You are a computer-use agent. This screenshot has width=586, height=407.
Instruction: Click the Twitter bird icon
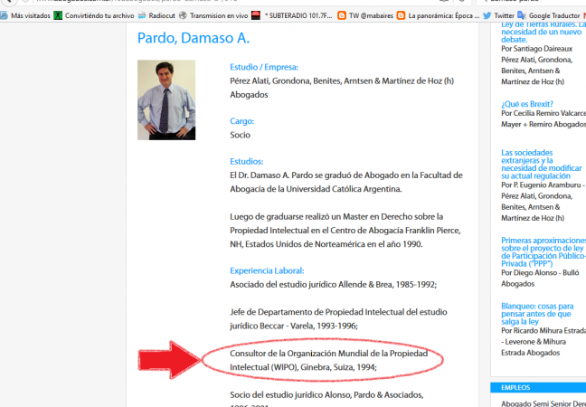487,15
